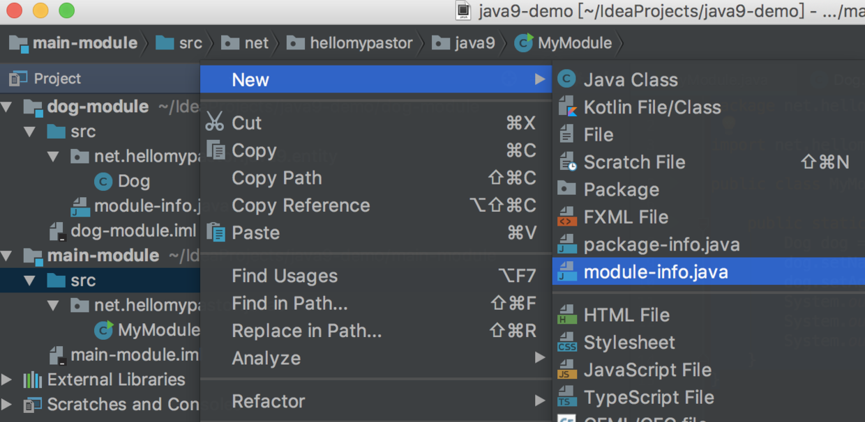
Task: Choose Copy Path from context menu
Action: [x=276, y=178]
